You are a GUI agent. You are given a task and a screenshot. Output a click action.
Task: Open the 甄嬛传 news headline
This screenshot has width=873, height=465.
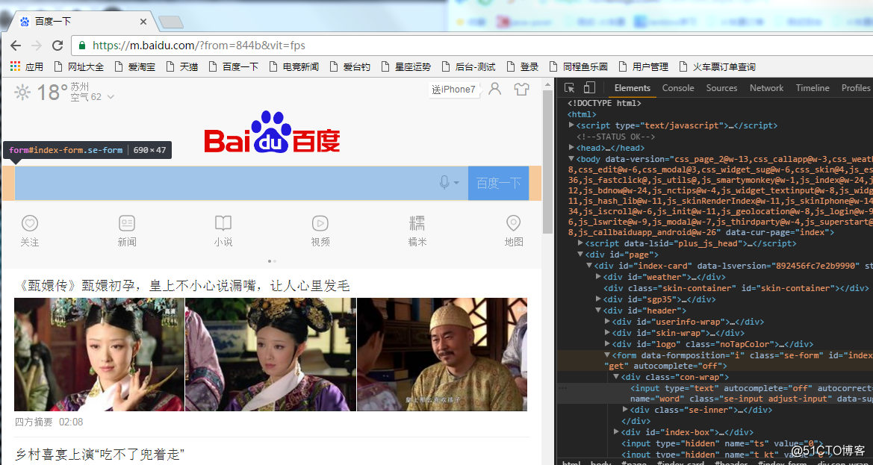coord(182,286)
